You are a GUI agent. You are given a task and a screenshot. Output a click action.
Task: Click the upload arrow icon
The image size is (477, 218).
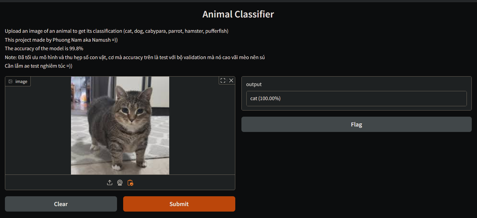click(110, 182)
